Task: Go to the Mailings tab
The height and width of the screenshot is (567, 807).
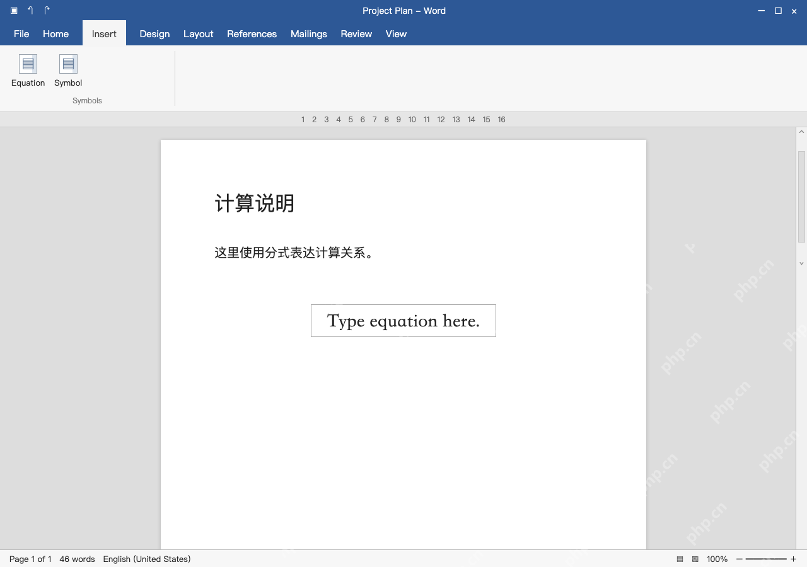Action: tap(308, 34)
